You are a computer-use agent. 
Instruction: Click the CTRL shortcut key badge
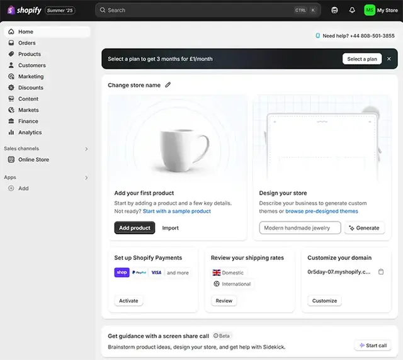coord(300,10)
